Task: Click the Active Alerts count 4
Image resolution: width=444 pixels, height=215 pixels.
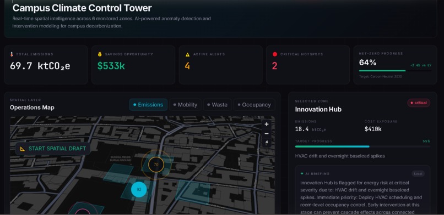Action: click(x=187, y=66)
